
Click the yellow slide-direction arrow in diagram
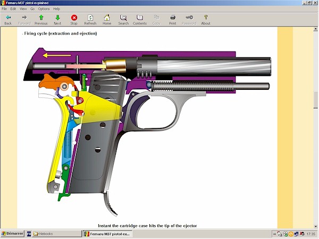[57, 55]
